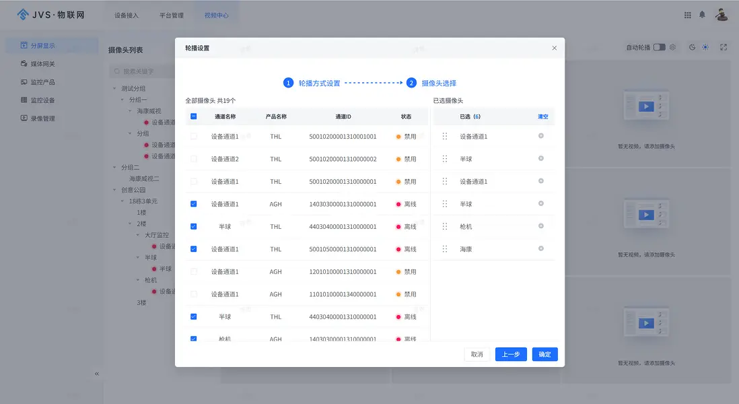Click the search icon in camera list
This screenshot has width=739, height=404.
point(117,71)
